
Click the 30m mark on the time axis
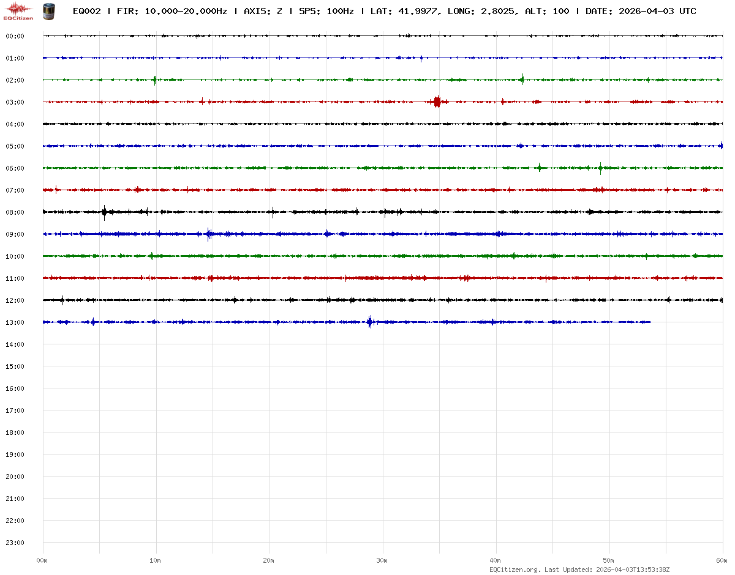pos(382,560)
